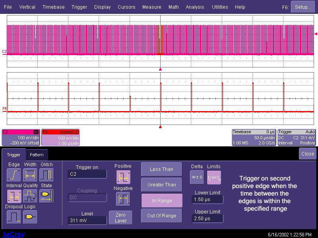Select the Edge trigger type icon
Image resolution: width=318 pixels, height=238 pixels.
pyautogui.click(x=14, y=175)
